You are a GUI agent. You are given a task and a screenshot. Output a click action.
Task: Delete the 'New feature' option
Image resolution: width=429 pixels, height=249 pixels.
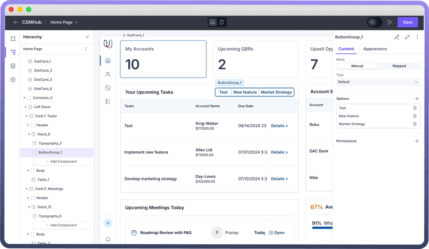(415, 116)
